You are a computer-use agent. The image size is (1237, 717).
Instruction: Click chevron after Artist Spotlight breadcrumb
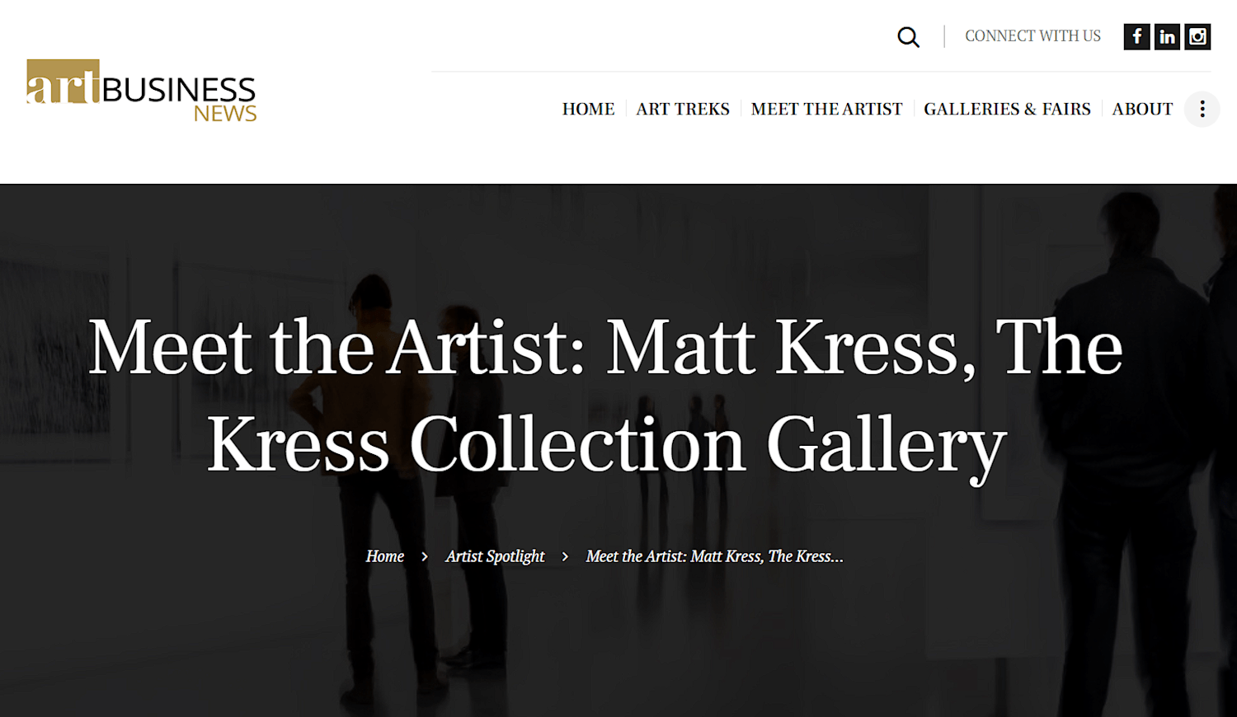565,557
